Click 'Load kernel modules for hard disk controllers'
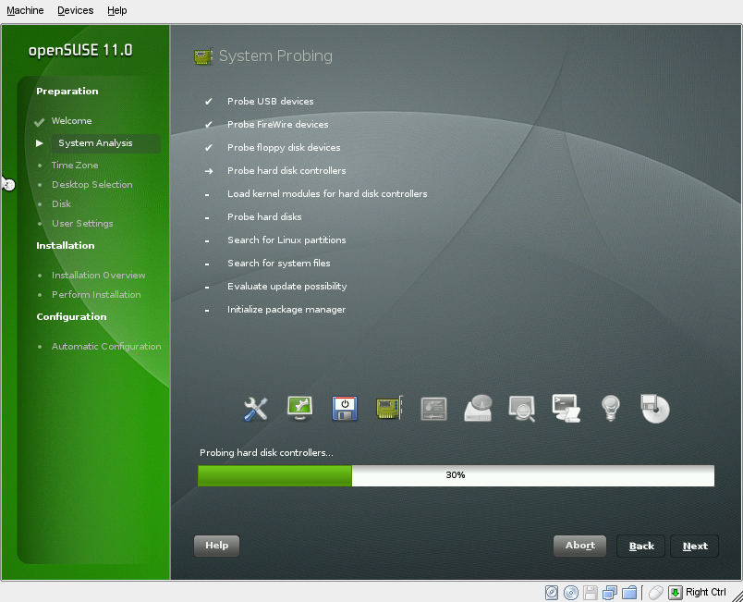 327,194
